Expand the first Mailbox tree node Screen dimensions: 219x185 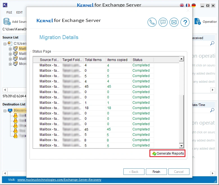coord(10,49)
